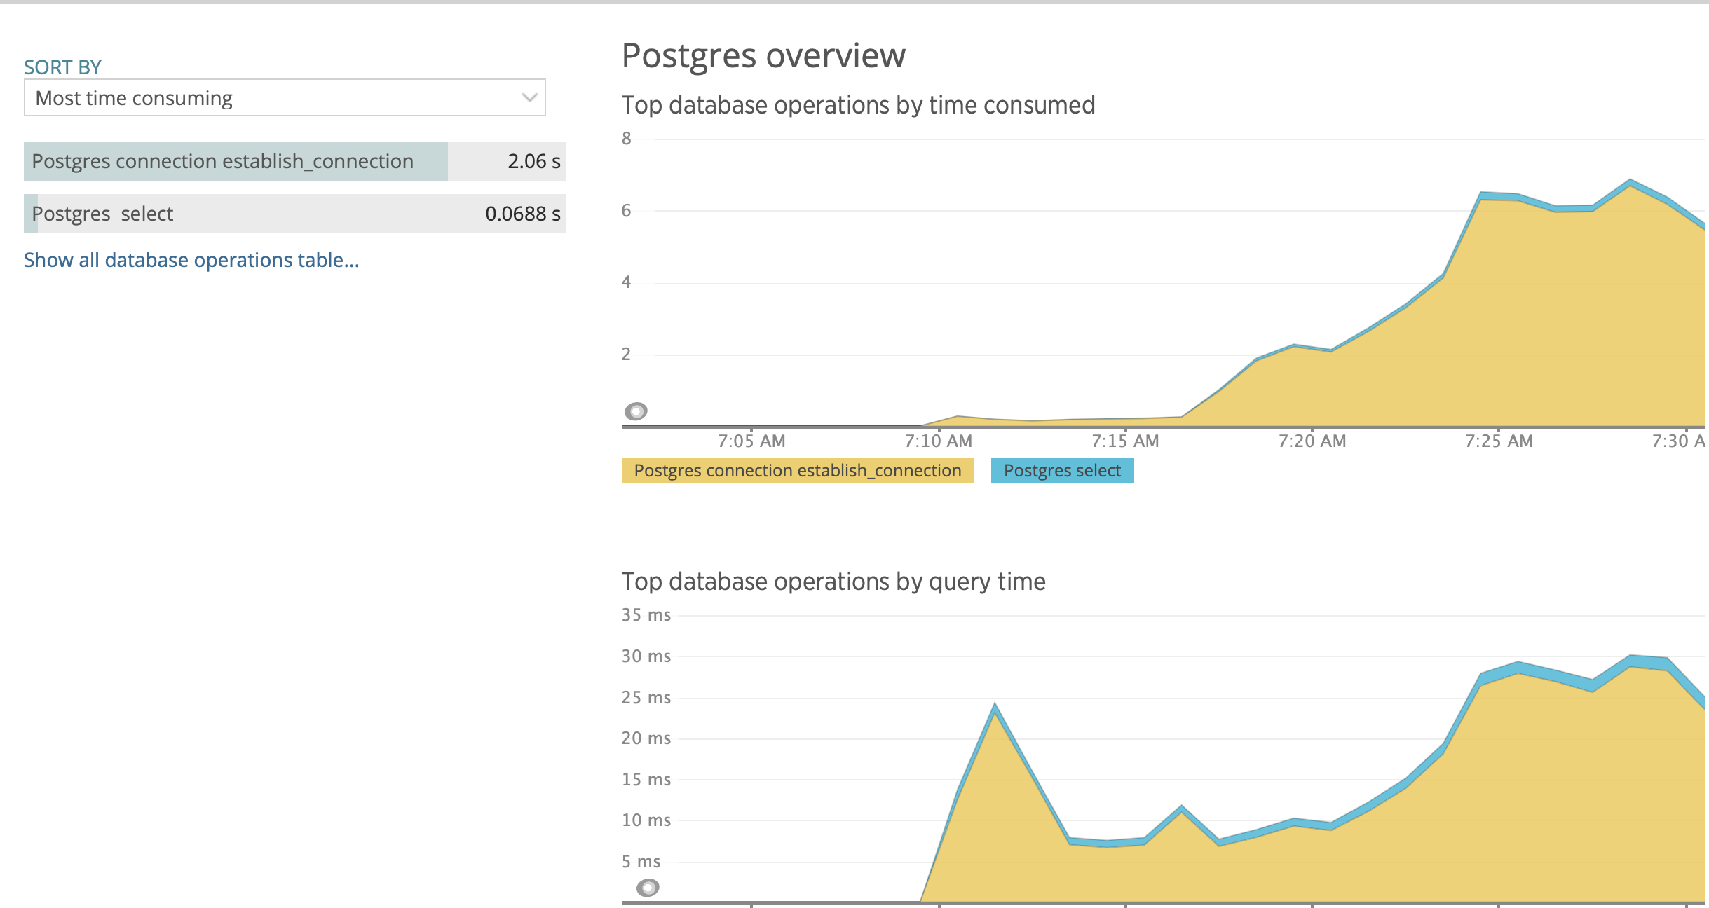Click the 7:15 AM time axis label

[x=1125, y=441]
